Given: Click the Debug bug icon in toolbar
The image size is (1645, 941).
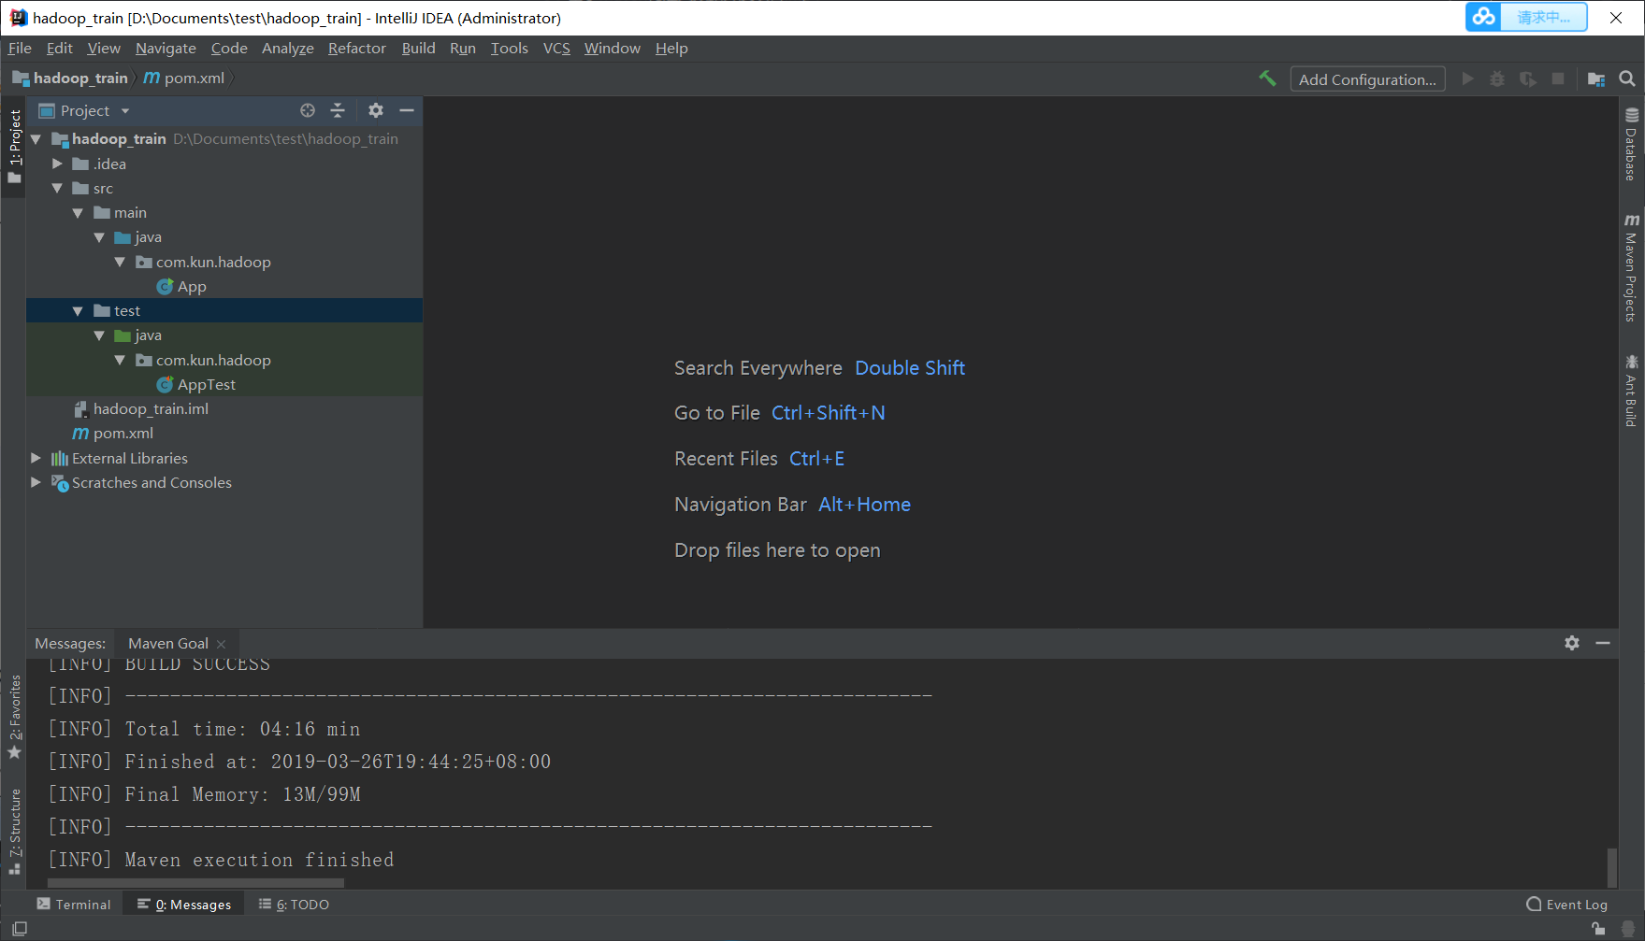Looking at the screenshot, I should (x=1497, y=79).
